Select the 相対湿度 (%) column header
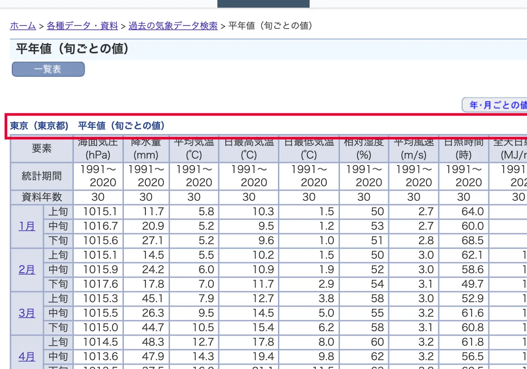527x369 pixels. point(364,148)
